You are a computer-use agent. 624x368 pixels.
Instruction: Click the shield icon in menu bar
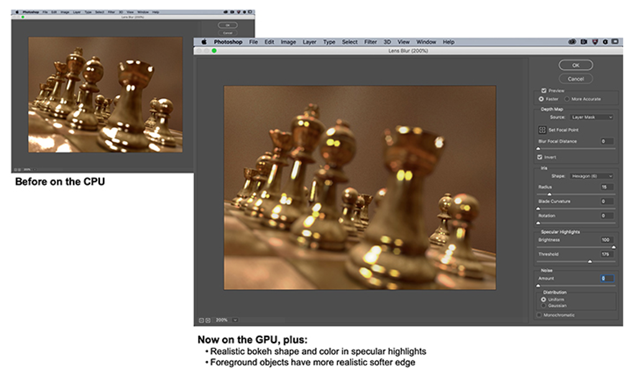pos(595,42)
